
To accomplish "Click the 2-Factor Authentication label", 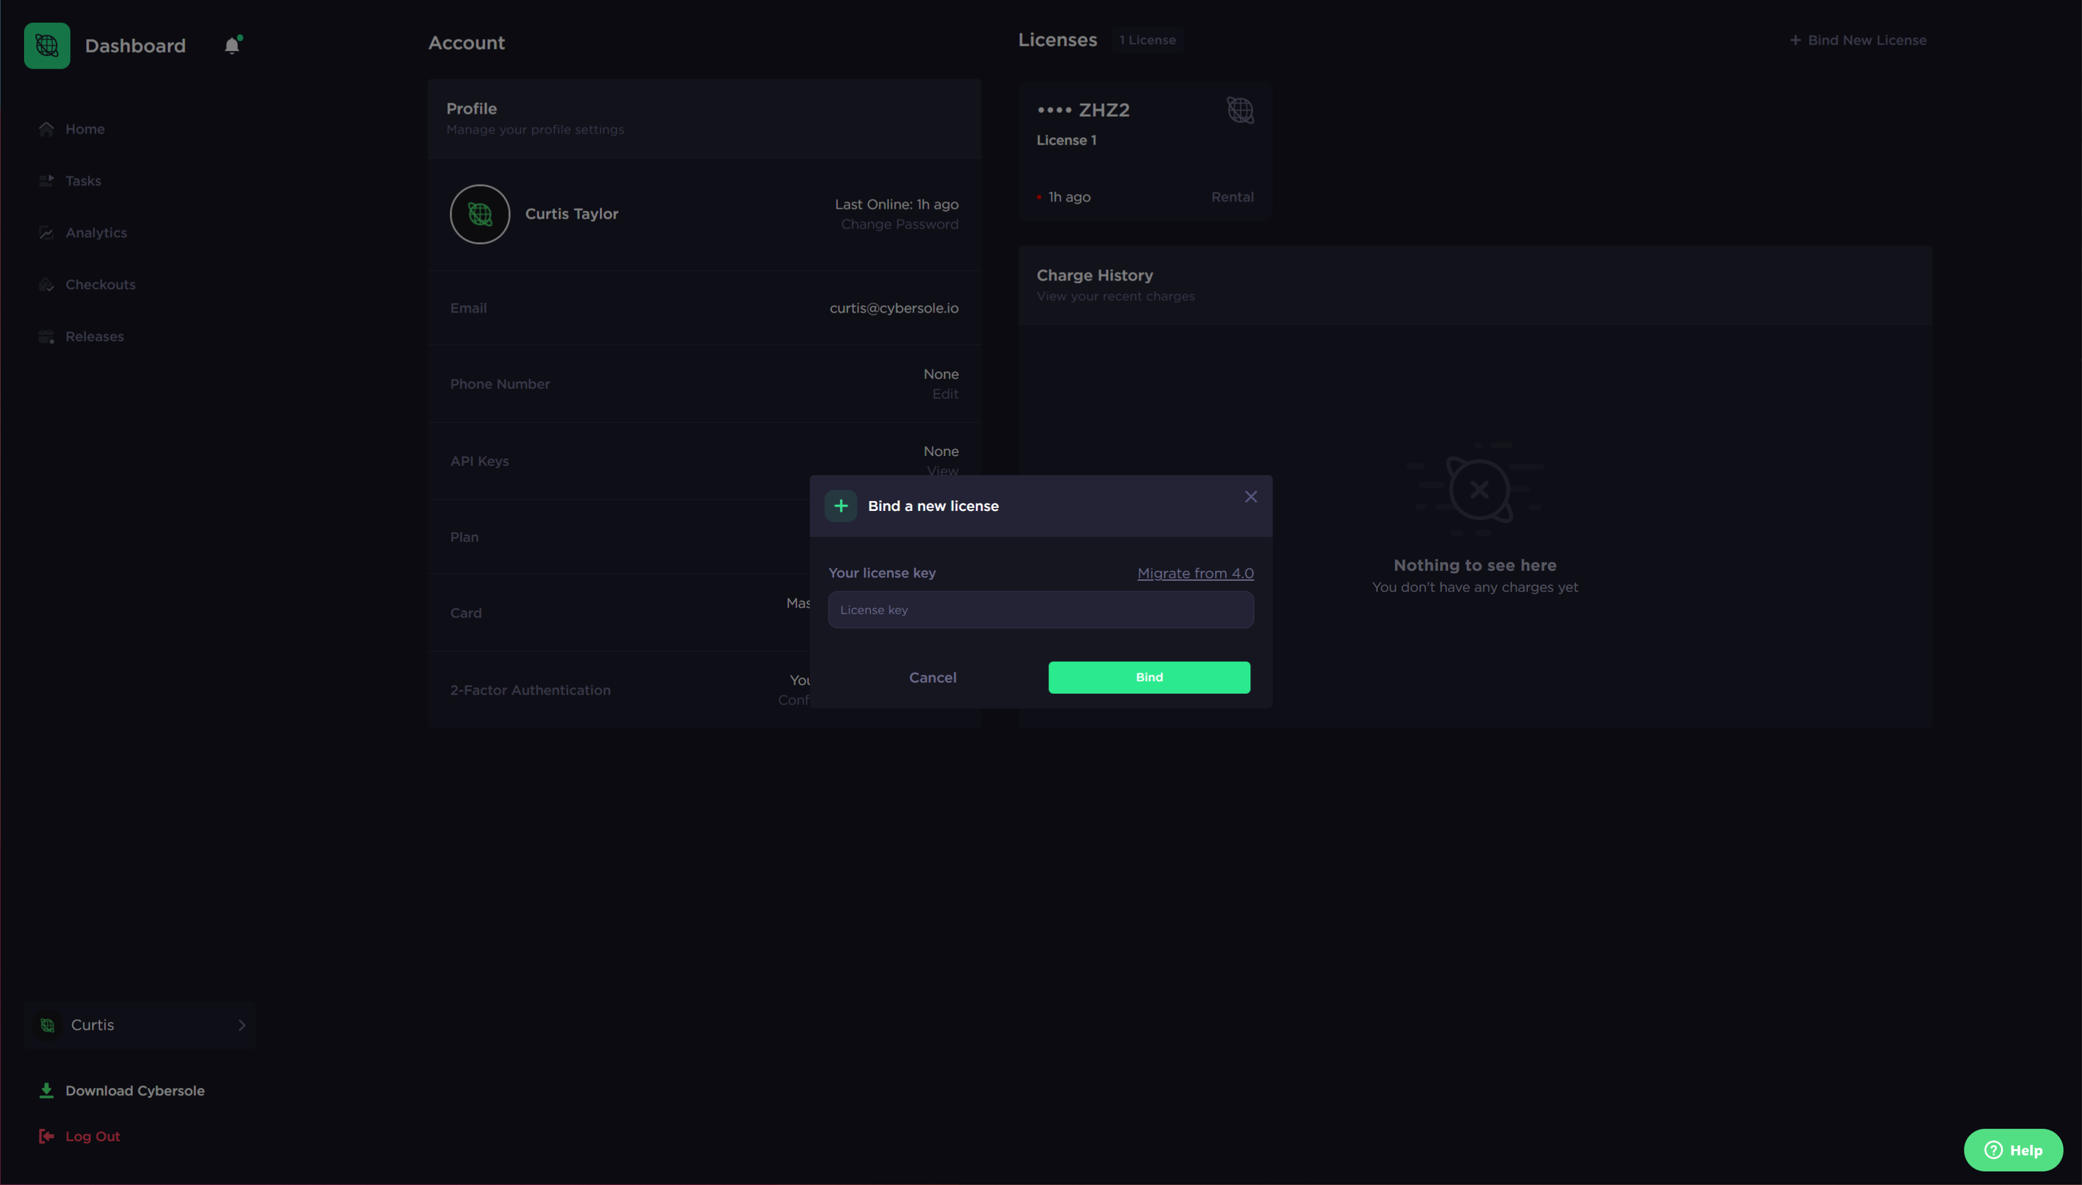I will point(531,690).
